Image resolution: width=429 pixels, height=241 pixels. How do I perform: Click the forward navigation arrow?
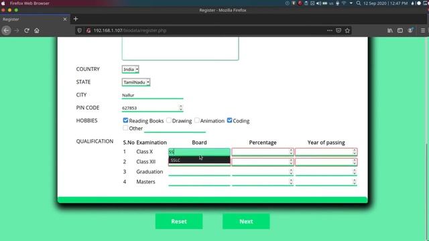point(17,30)
